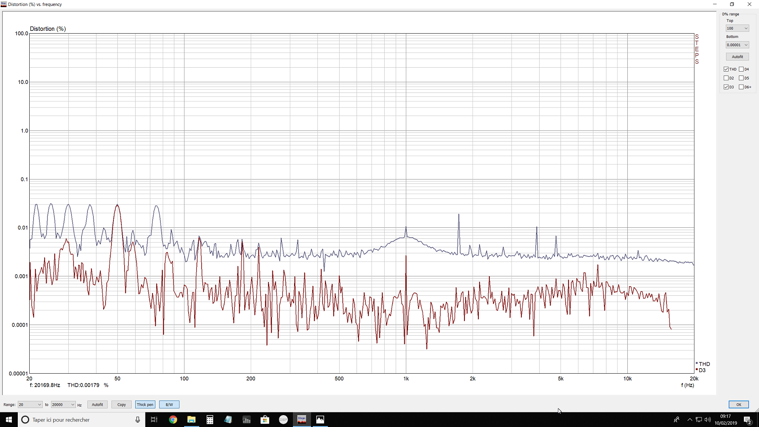The height and width of the screenshot is (427, 759).
Task: Open network status tray icon
Action: tap(699, 419)
